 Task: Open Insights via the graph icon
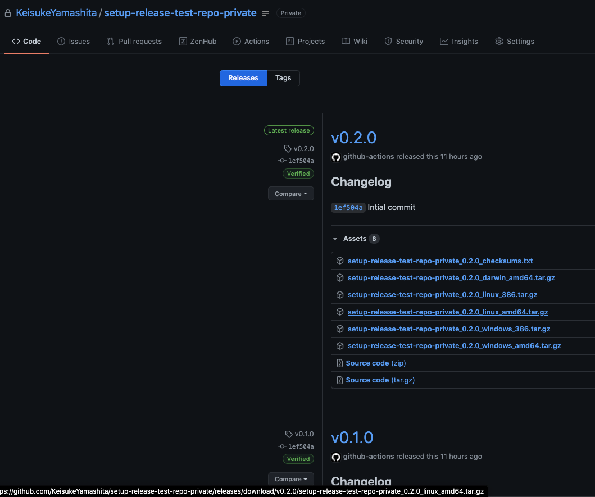click(443, 41)
